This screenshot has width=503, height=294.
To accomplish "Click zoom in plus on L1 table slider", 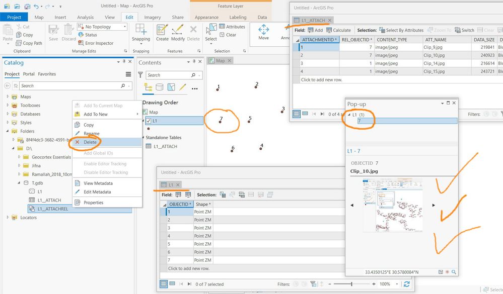I will coord(374,284).
